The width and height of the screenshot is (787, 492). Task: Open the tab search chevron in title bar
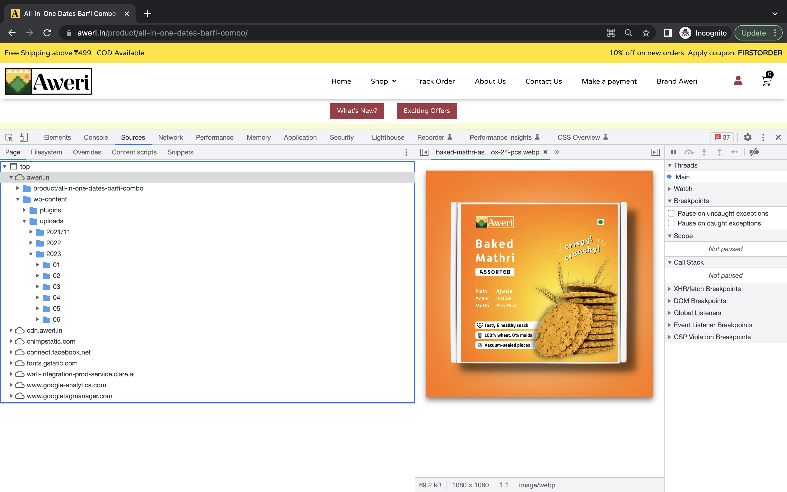click(x=775, y=14)
